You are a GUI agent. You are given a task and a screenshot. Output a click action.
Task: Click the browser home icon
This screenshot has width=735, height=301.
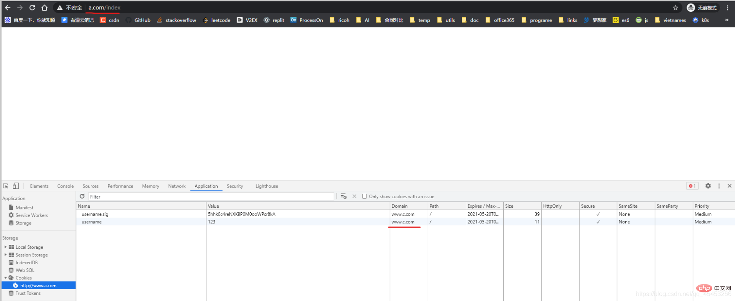click(44, 7)
